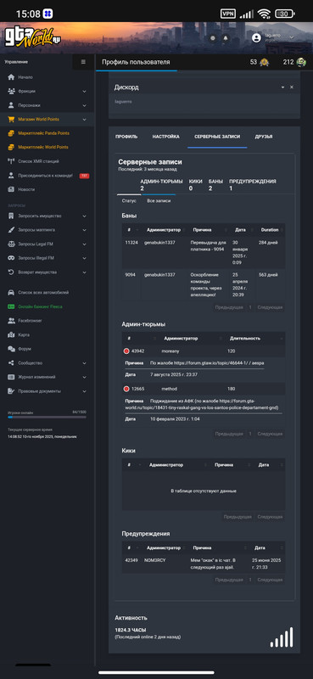Open the notifications bell
Image resolution: width=313 pixels, height=679 pixels.
pyautogui.click(x=225, y=38)
